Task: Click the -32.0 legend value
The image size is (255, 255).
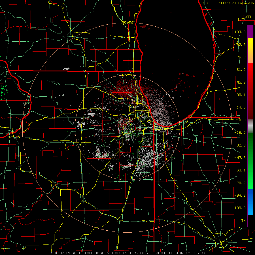Action: (240, 145)
